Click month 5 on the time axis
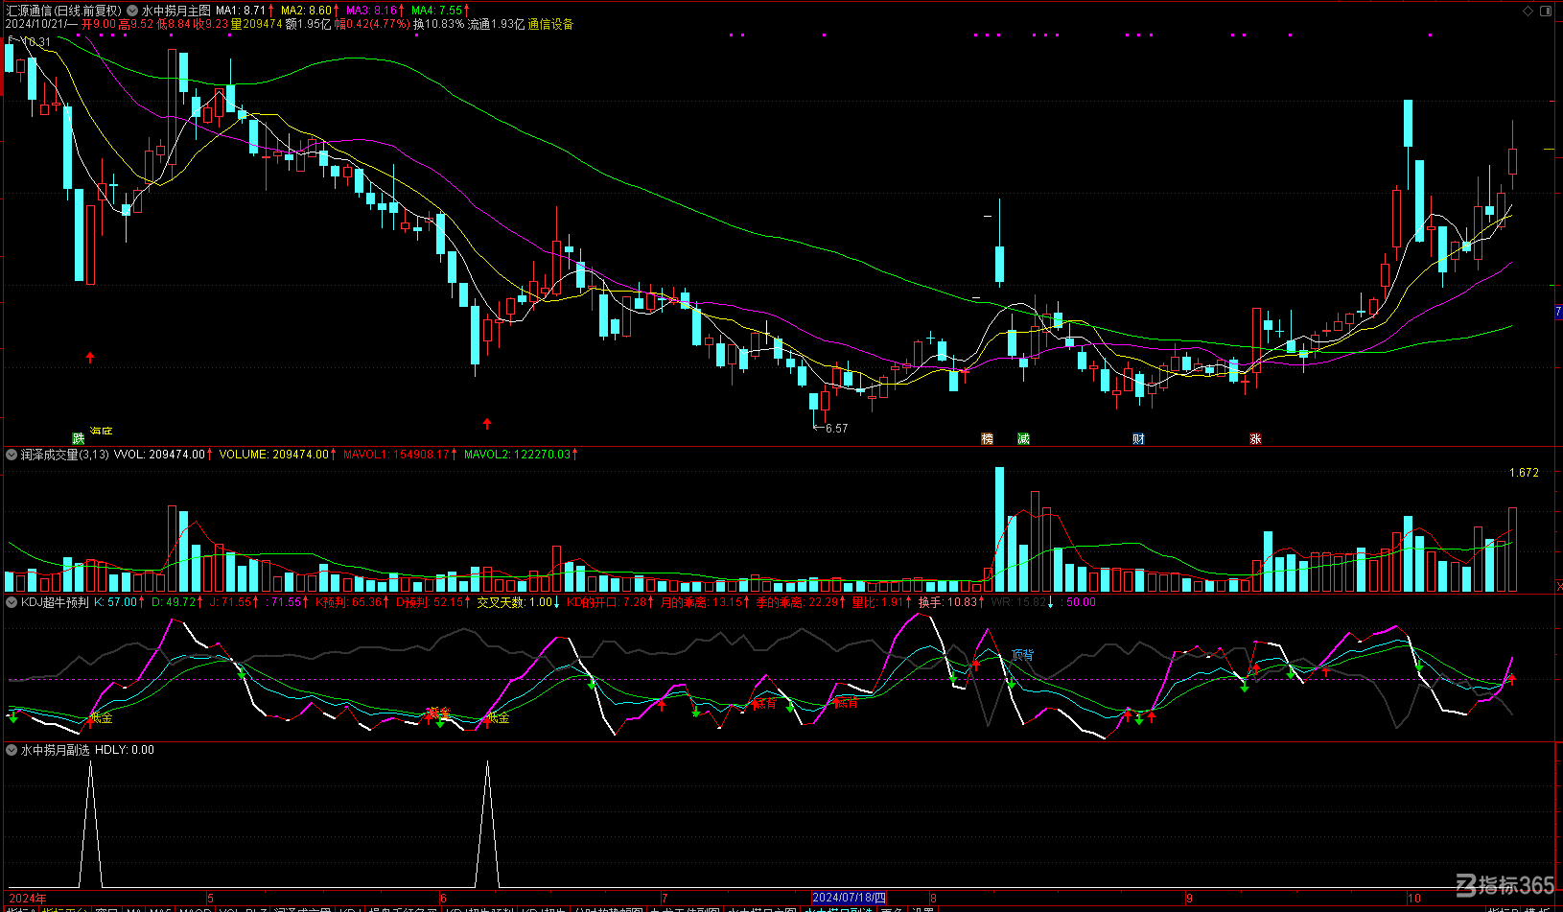This screenshot has width=1563, height=912. pyautogui.click(x=210, y=899)
